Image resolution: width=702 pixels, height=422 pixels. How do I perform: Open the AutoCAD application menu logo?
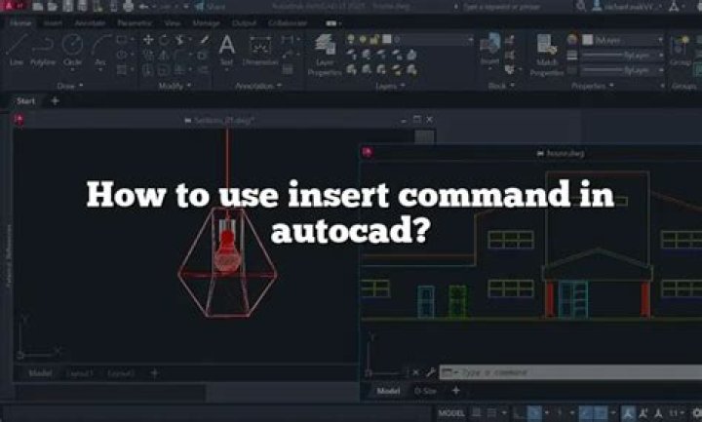[x=14, y=6]
